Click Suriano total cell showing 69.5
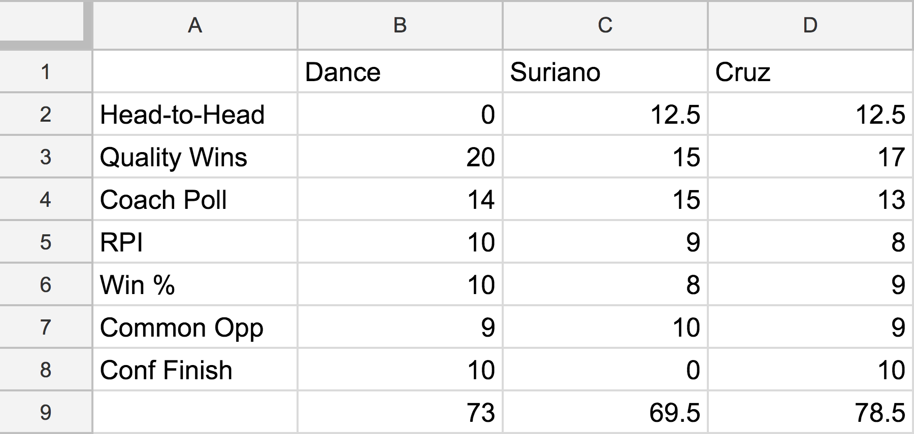The image size is (914, 434). [x=605, y=412]
